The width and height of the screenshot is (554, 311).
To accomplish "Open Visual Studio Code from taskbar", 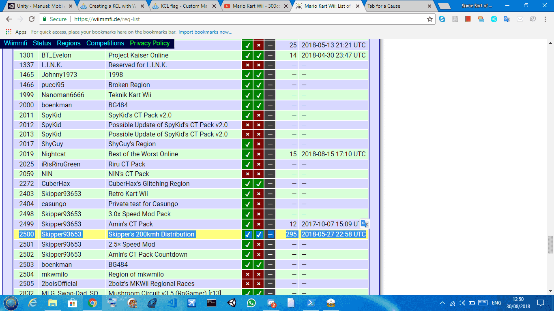I will coord(172,303).
